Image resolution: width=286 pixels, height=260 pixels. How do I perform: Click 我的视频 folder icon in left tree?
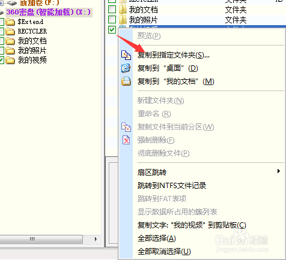point(10,61)
